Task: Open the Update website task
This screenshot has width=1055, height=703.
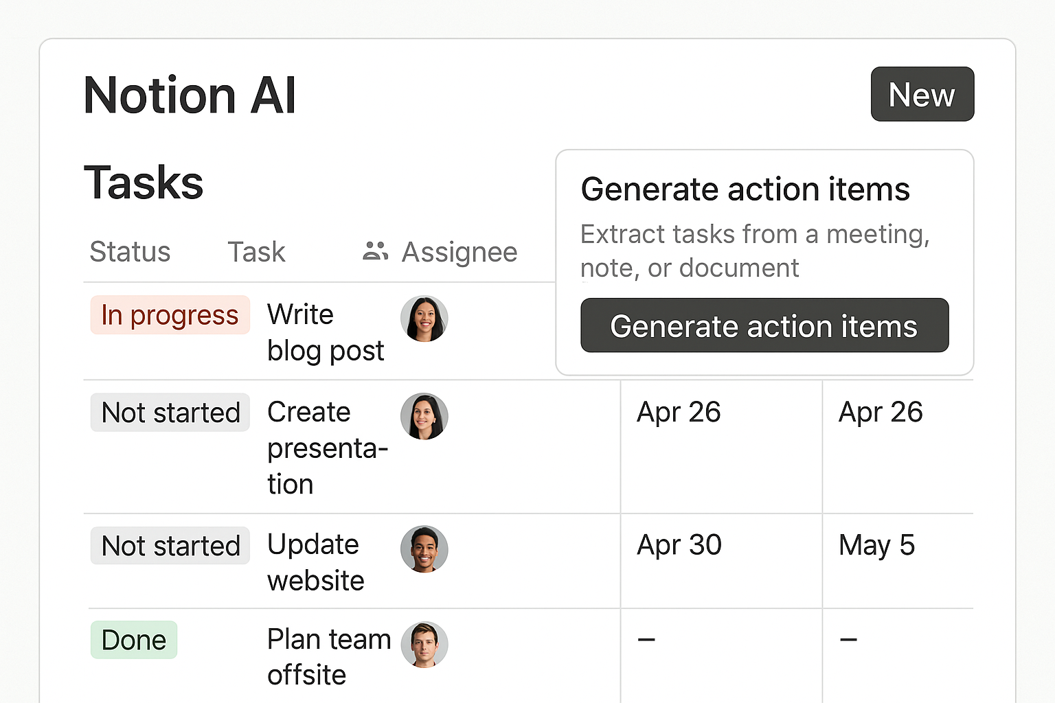Action: click(x=316, y=562)
